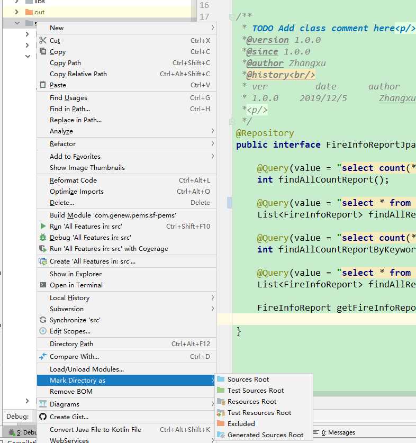Click the @history javadoc tag
416x443 pixels.
281,75
